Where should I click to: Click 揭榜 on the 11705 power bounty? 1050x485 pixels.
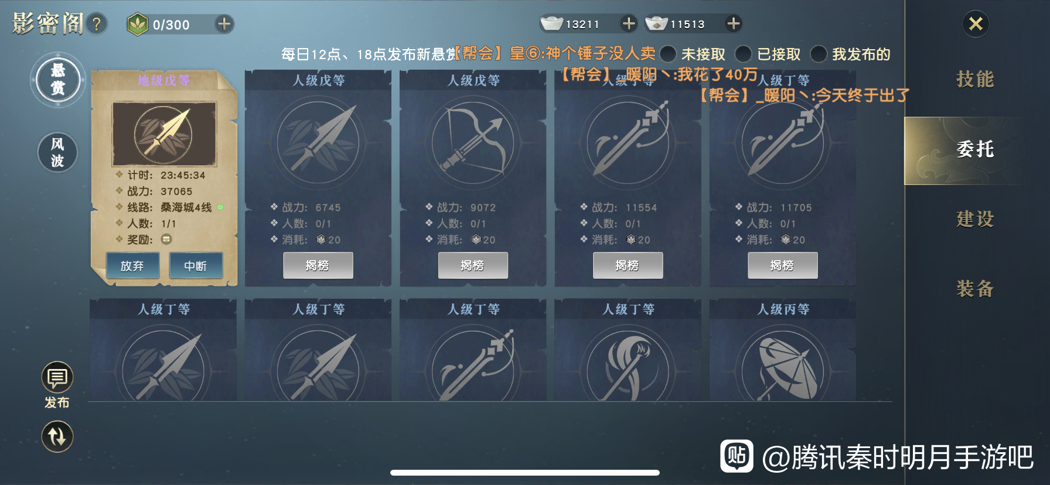click(x=783, y=265)
